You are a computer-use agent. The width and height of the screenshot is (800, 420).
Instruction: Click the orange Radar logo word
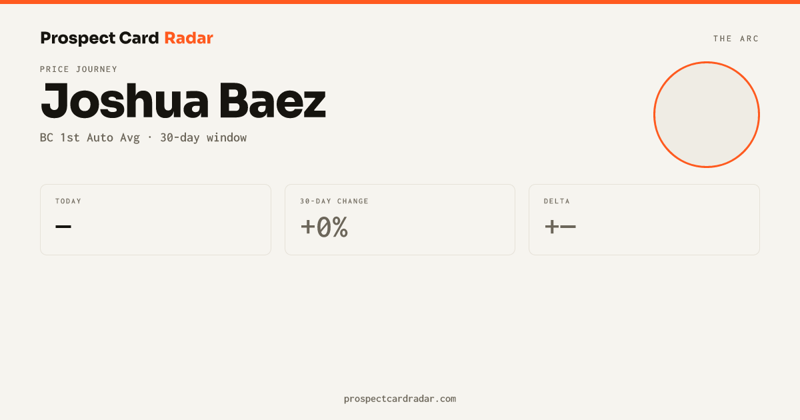pyautogui.click(x=189, y=38)
